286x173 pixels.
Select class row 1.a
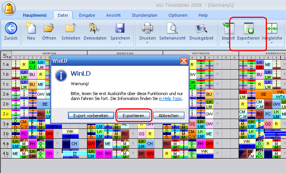[6, 64]
